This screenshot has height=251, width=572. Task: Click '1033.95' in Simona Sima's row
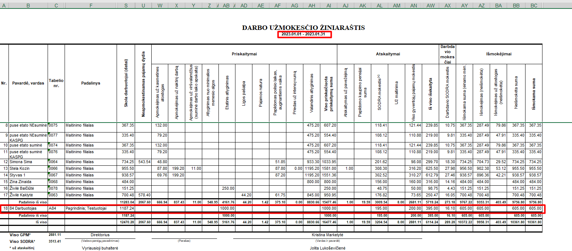coord(329,162)
